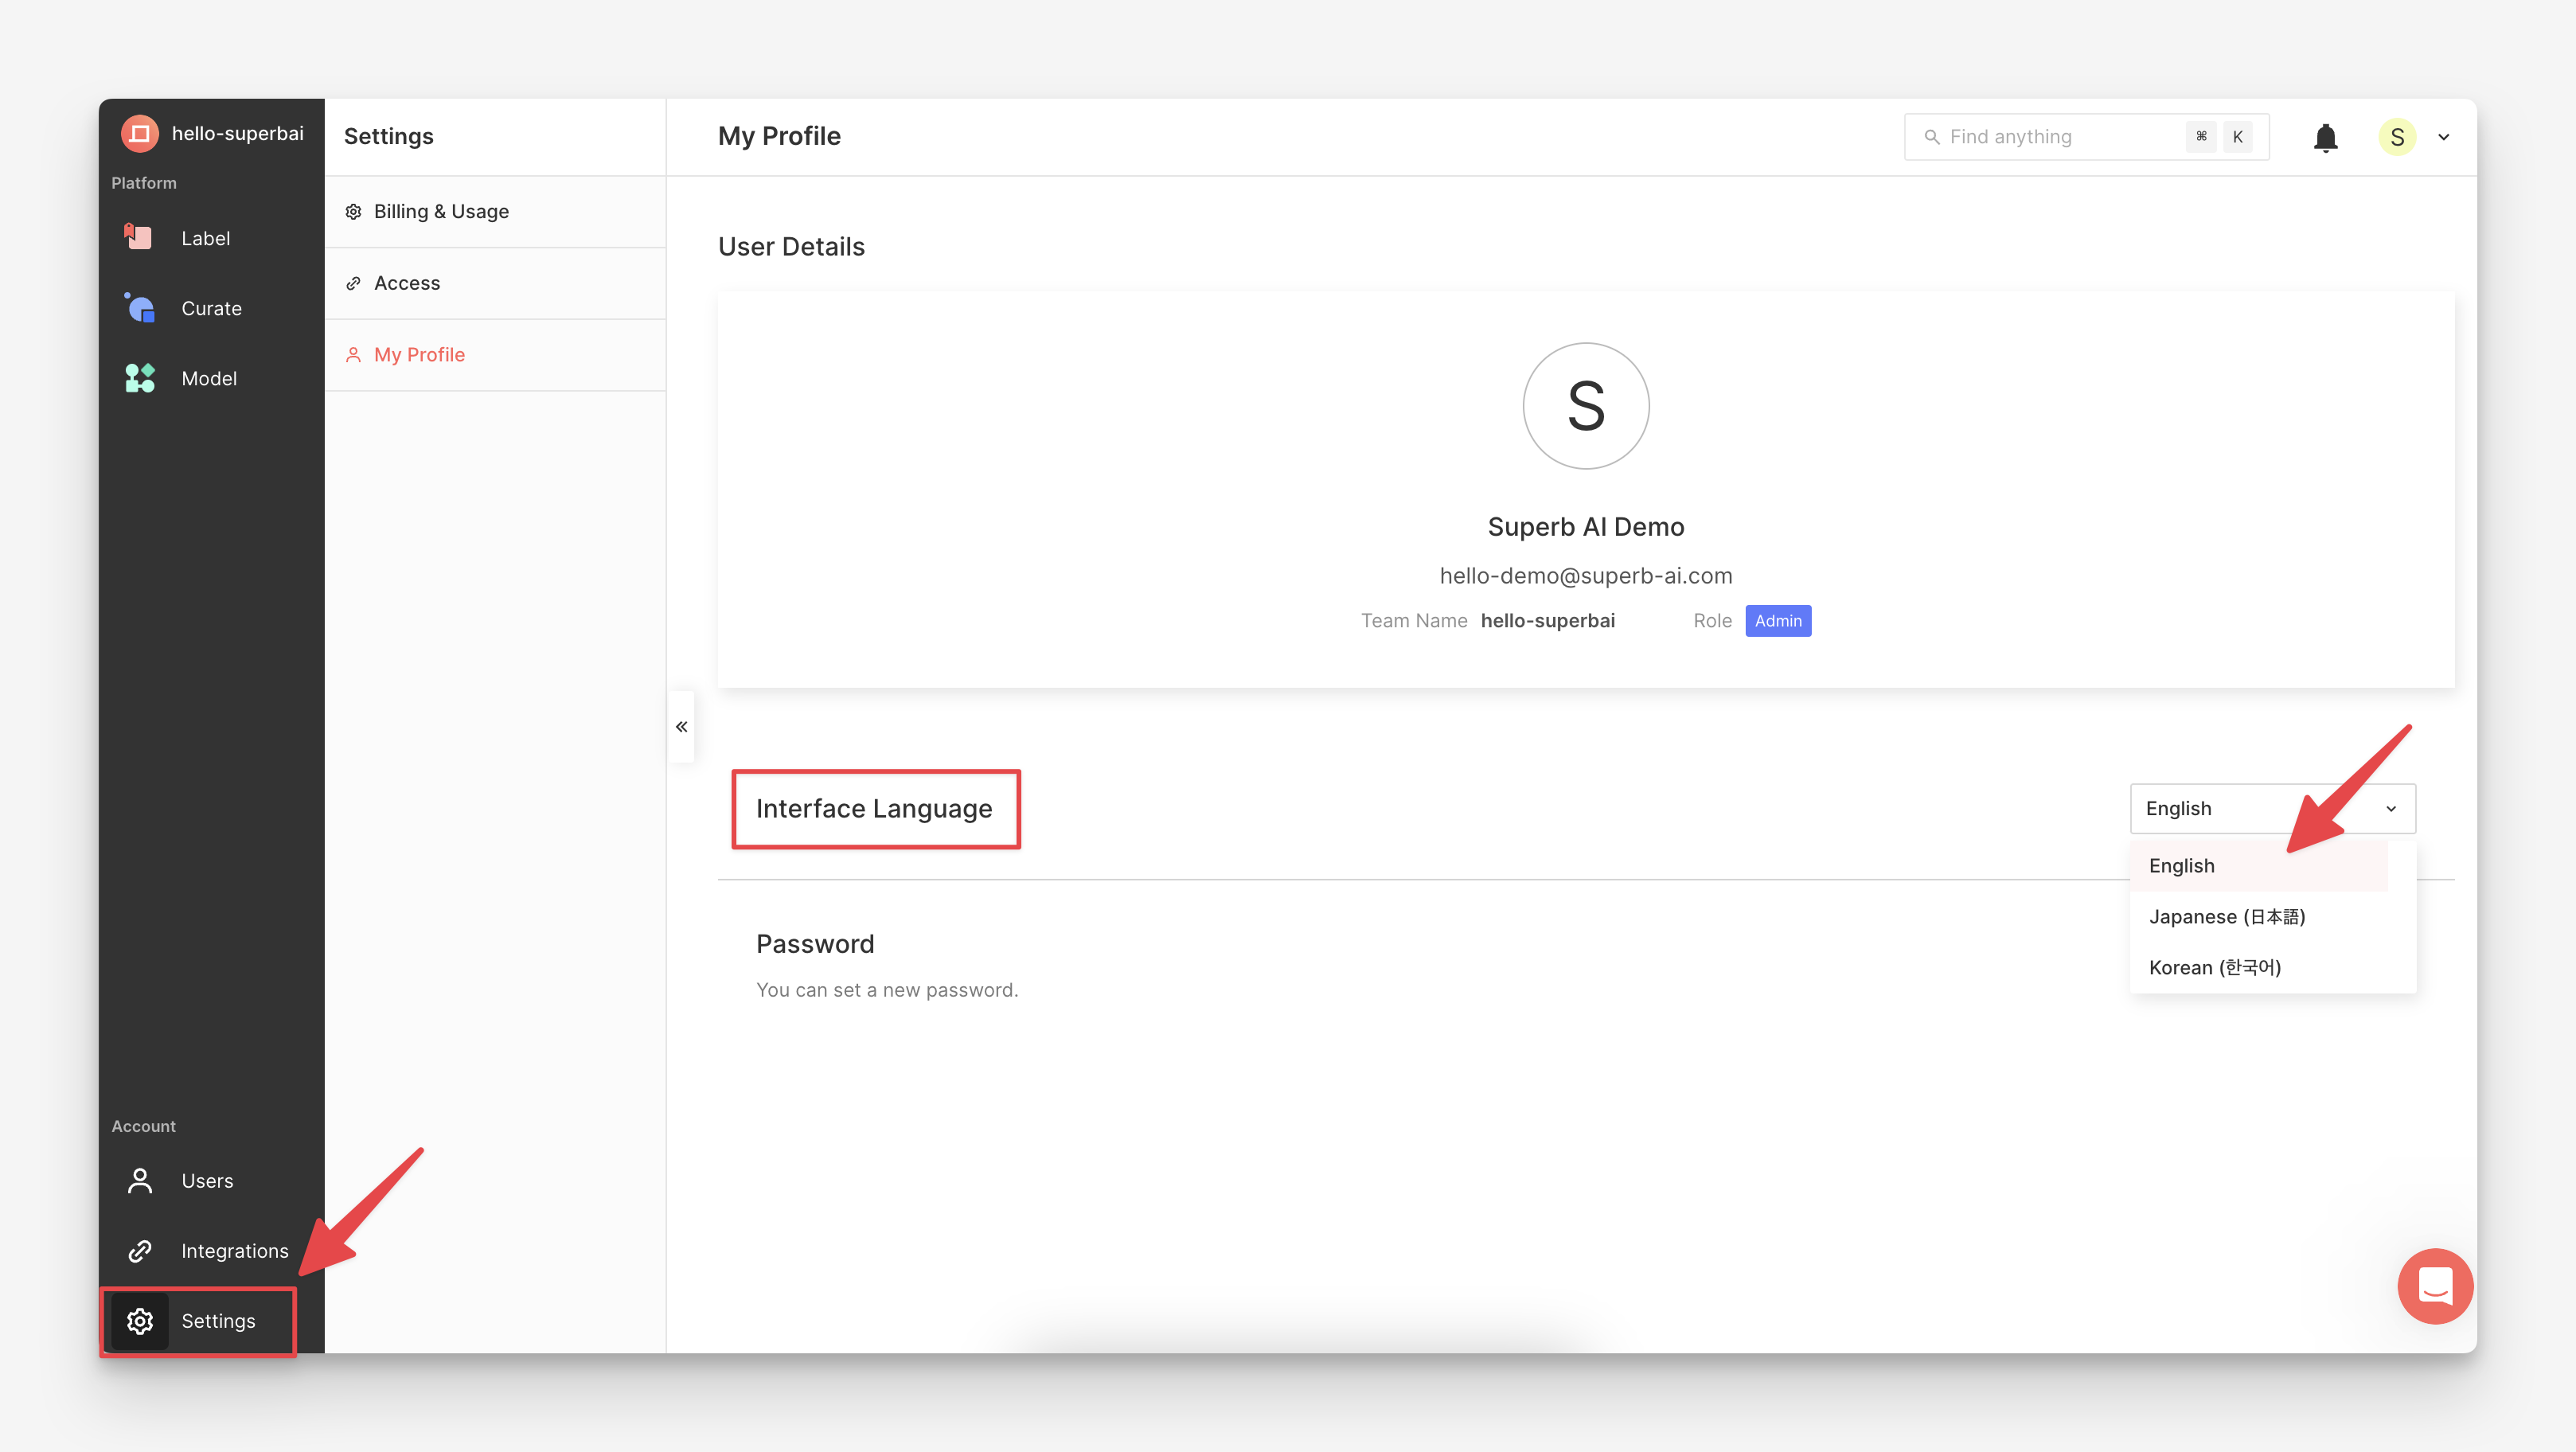This screenshot has height=1452, width=2576.
Task: Open notifications bell
Action: pos(2326,137)
